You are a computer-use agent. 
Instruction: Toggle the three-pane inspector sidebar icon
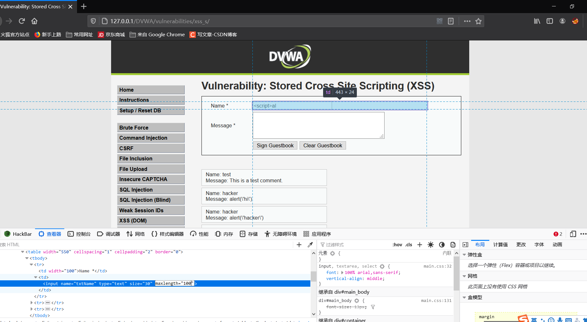point(465,245)
